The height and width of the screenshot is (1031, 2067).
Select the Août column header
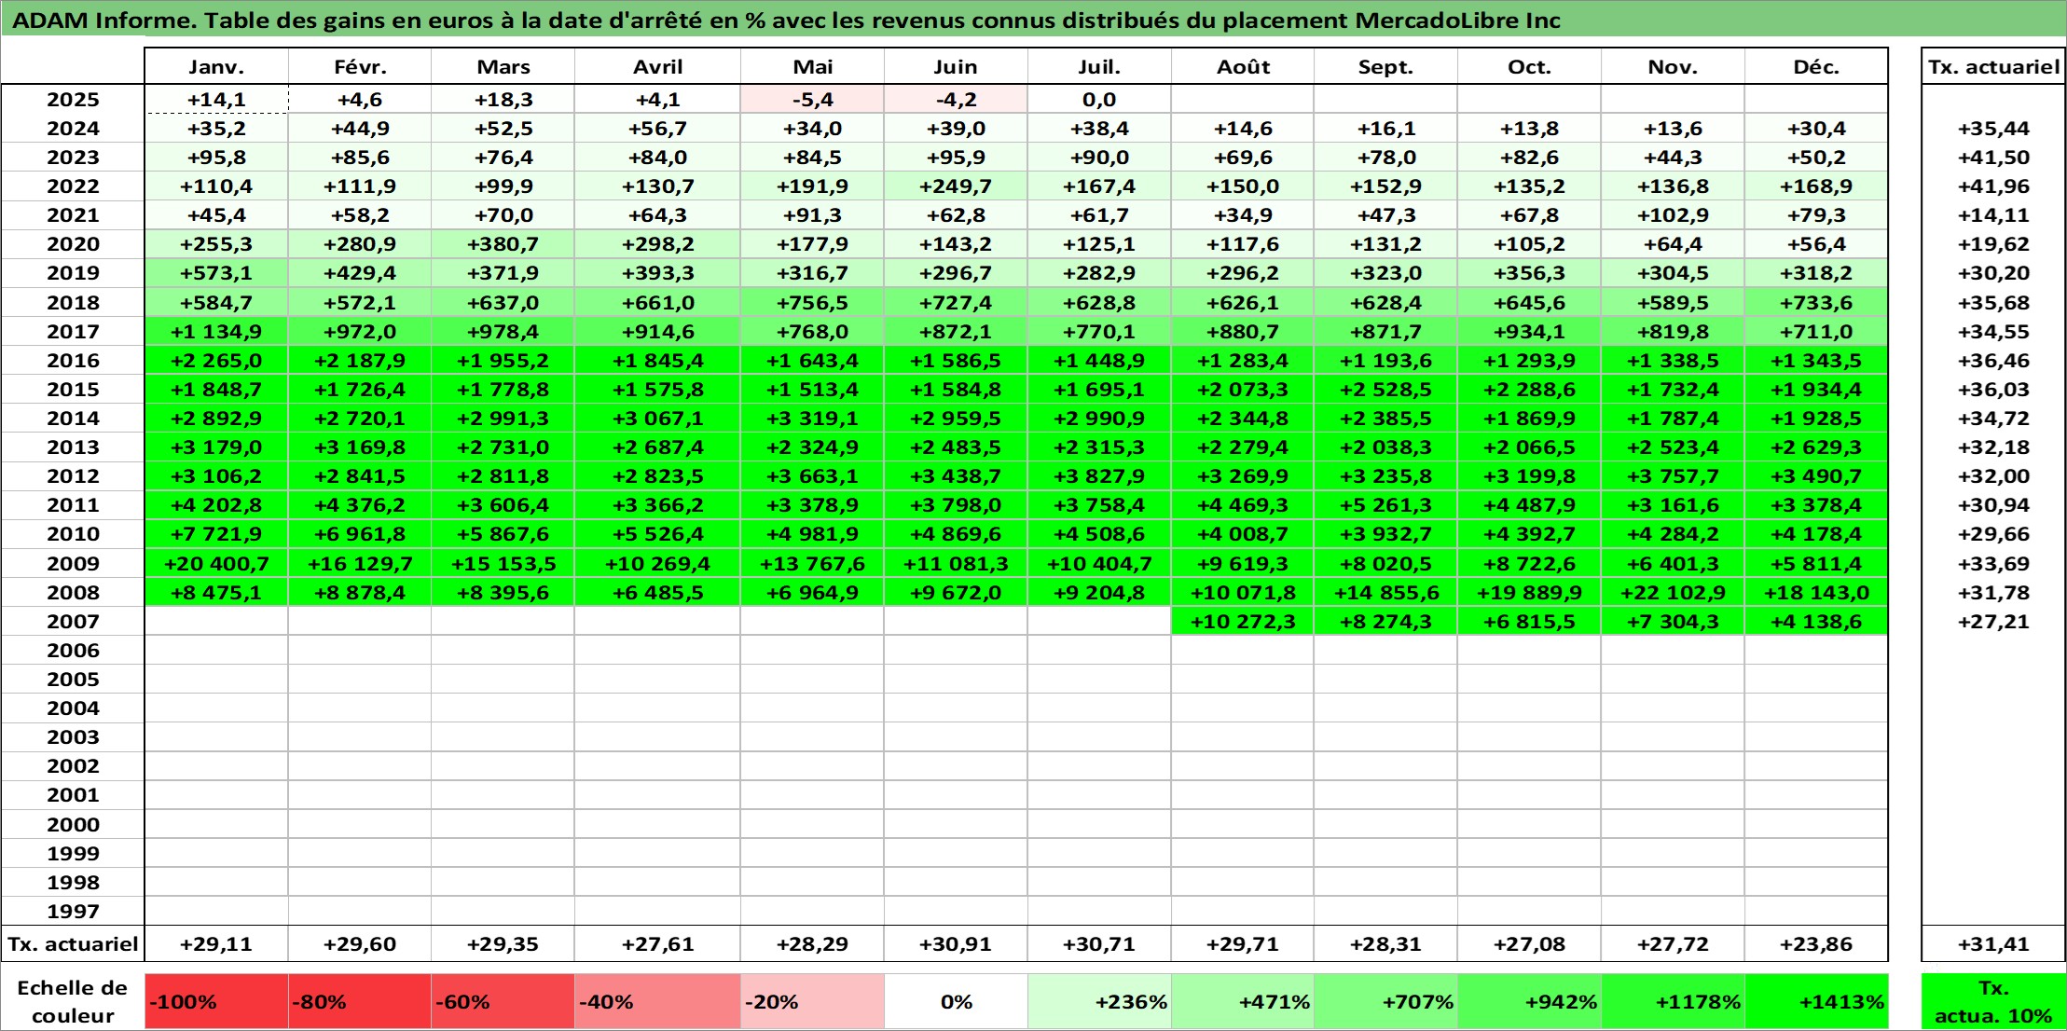[x=1243, y=67]
